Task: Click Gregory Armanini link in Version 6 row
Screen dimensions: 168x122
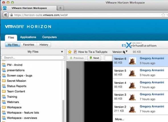Action: pyautogui.click(x=152, y=58)
